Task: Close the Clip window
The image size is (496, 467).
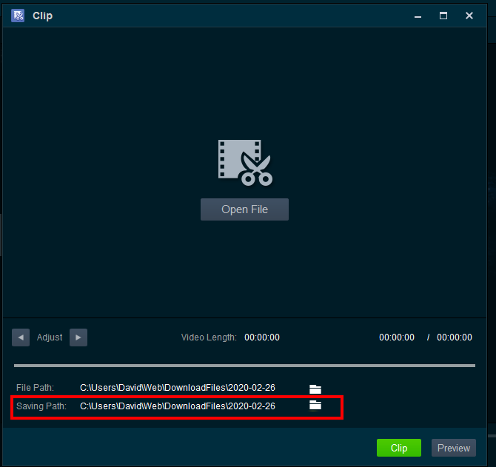Action: click(469, 16)
